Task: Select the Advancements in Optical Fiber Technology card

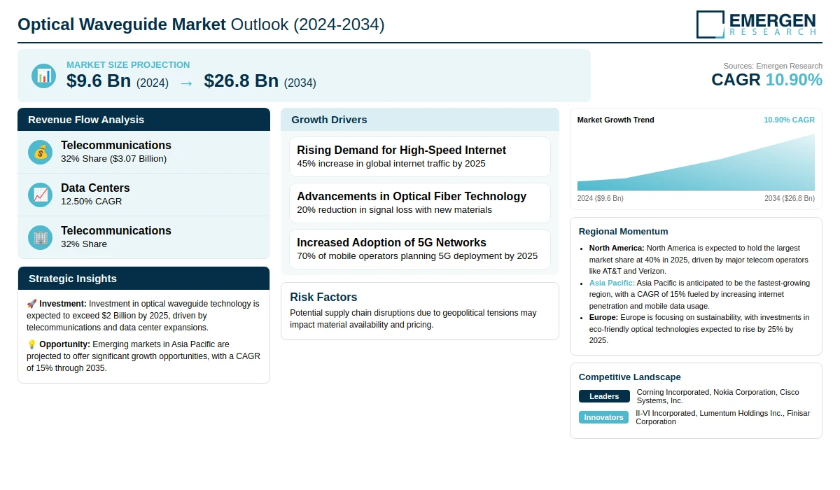Action: click(419, 203)
